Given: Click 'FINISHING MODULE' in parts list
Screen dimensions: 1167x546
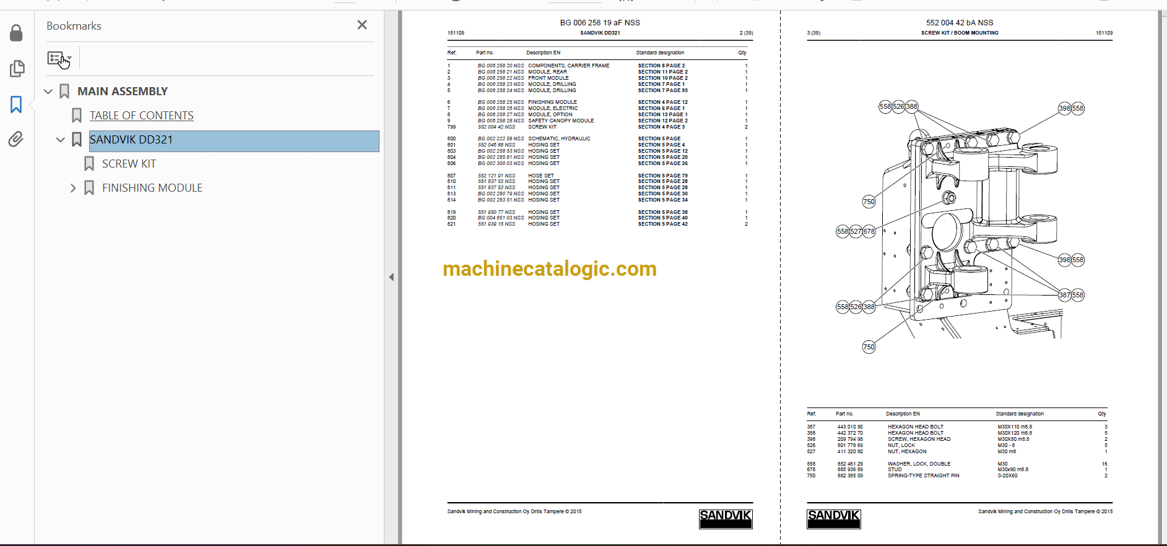Looking at the screenshot, I should pyautogui.click(x=552, y=102).
